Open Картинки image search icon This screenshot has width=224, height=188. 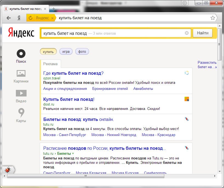(21, 73)
